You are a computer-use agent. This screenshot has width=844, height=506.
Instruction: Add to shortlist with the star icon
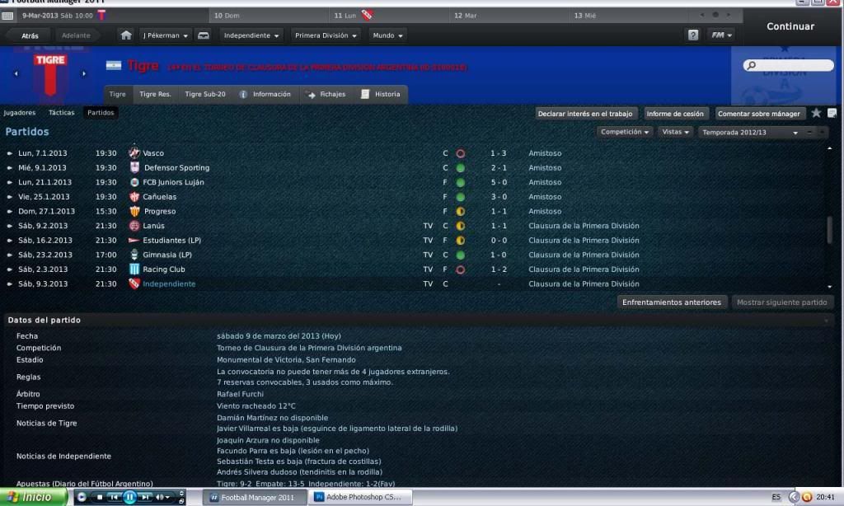click(x=816, y=113)
